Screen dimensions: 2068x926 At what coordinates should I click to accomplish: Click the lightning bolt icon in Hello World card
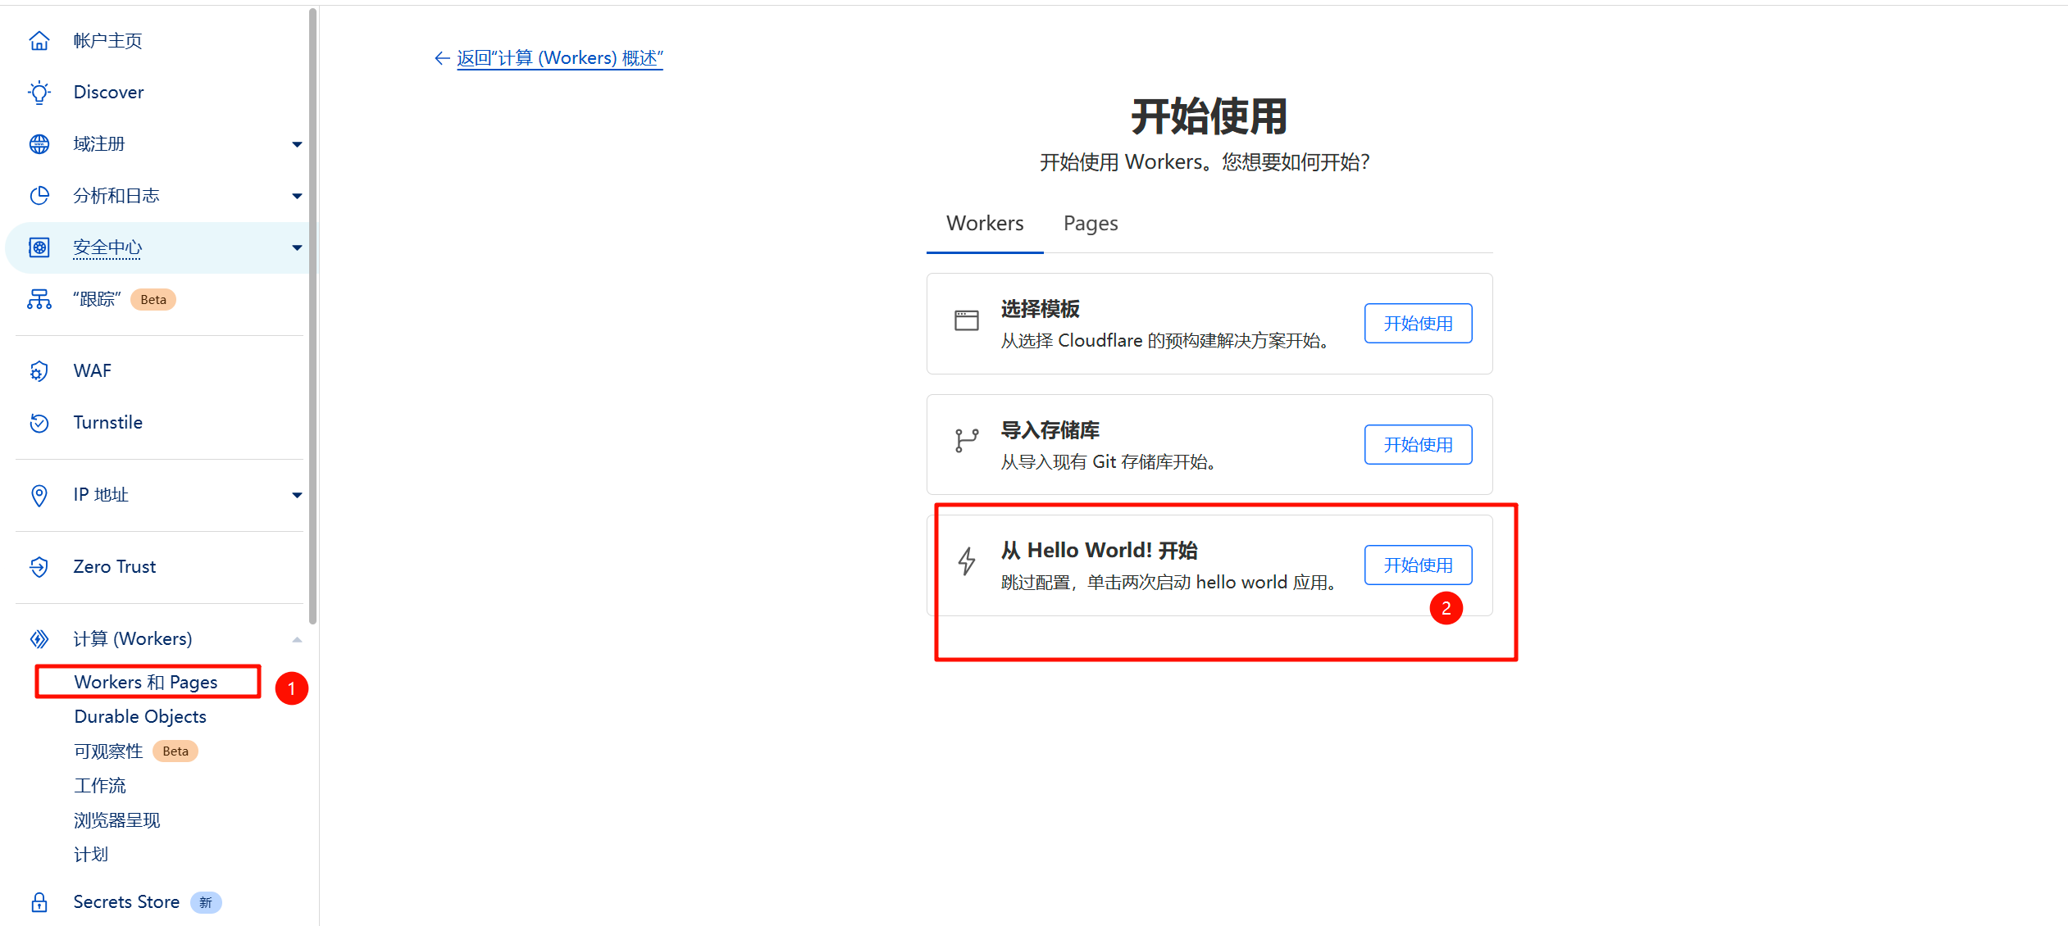[967, 561]
